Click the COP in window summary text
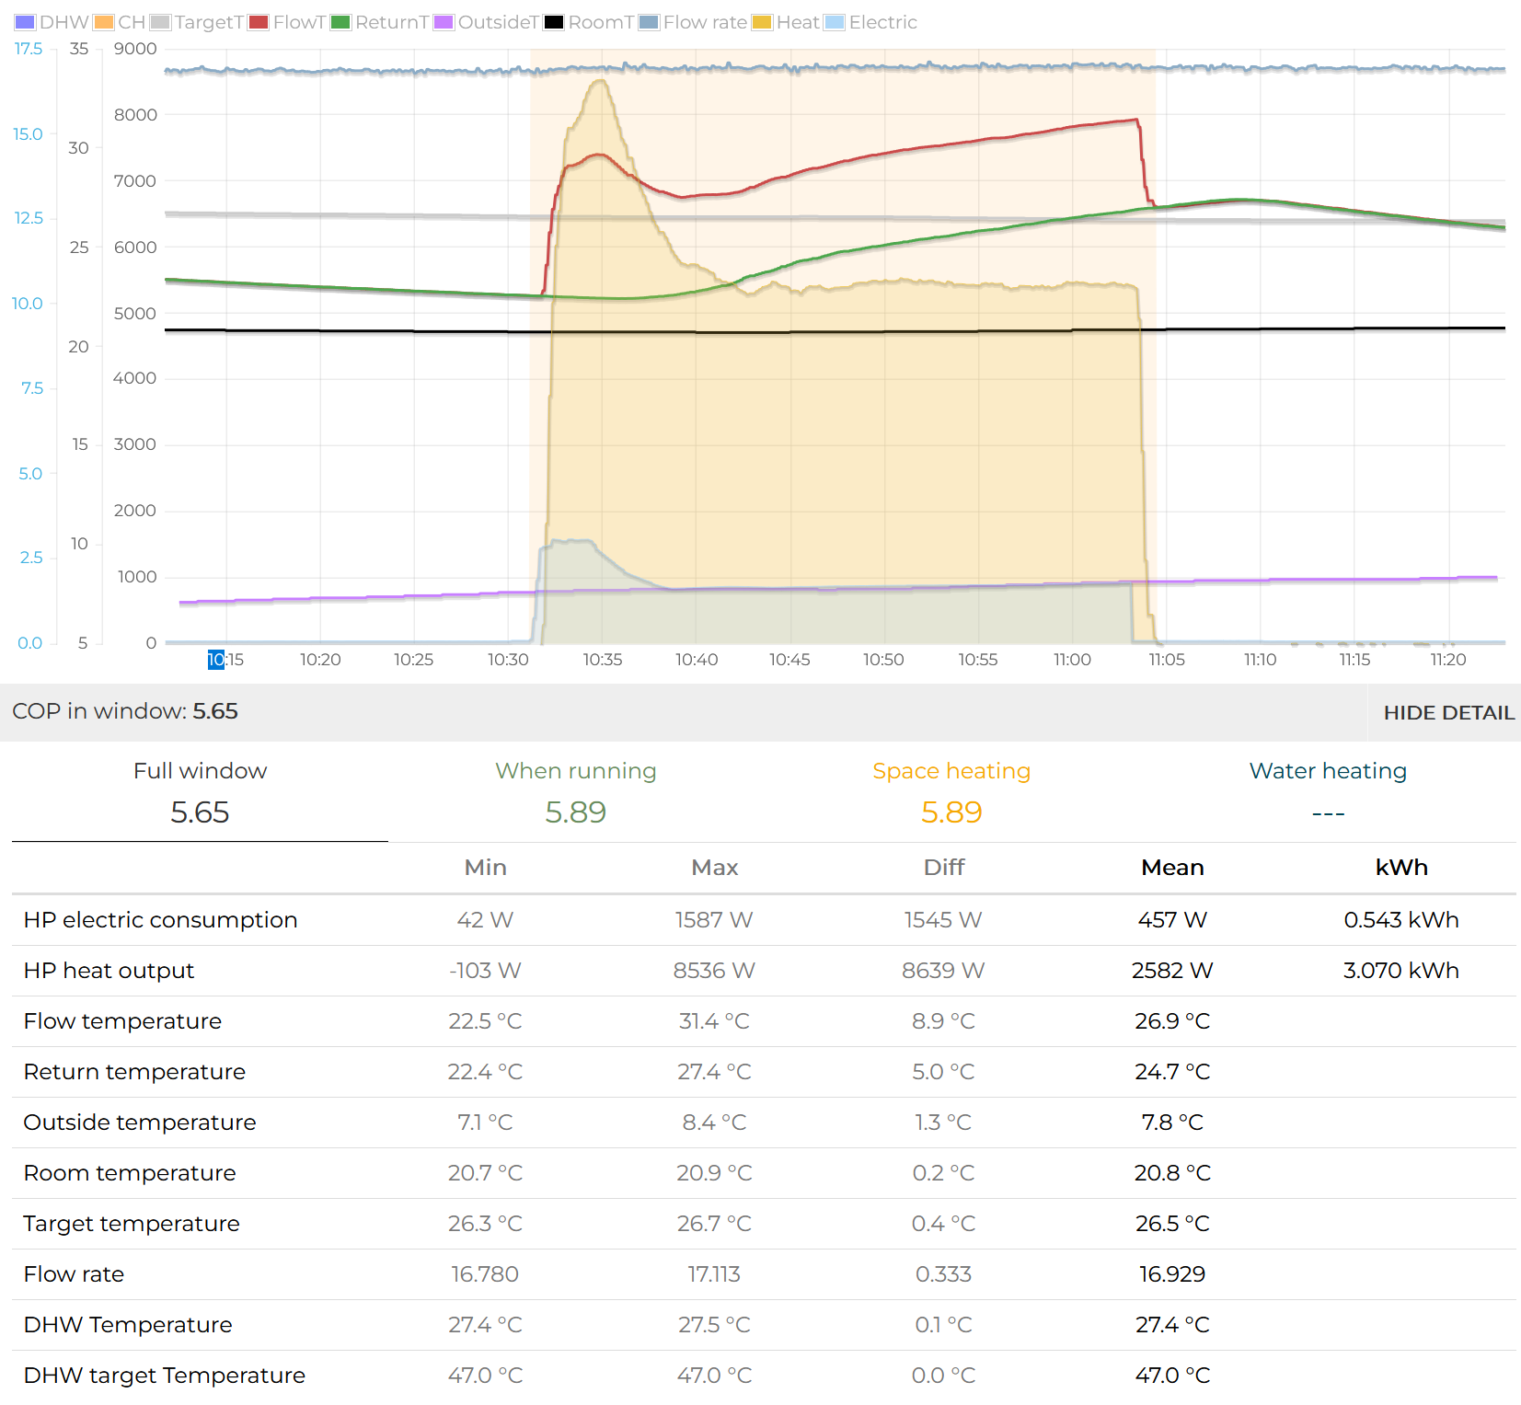 coord(125,711)
